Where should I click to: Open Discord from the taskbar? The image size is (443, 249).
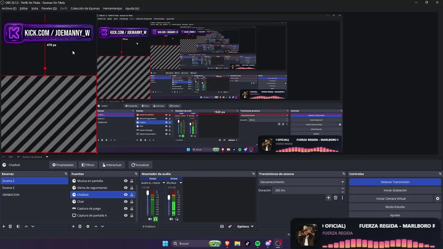pyautogui.click(x=268, y=243)
